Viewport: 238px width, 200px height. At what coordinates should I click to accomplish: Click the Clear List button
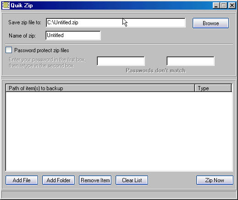pyautogui.click(x=132, y=180)
